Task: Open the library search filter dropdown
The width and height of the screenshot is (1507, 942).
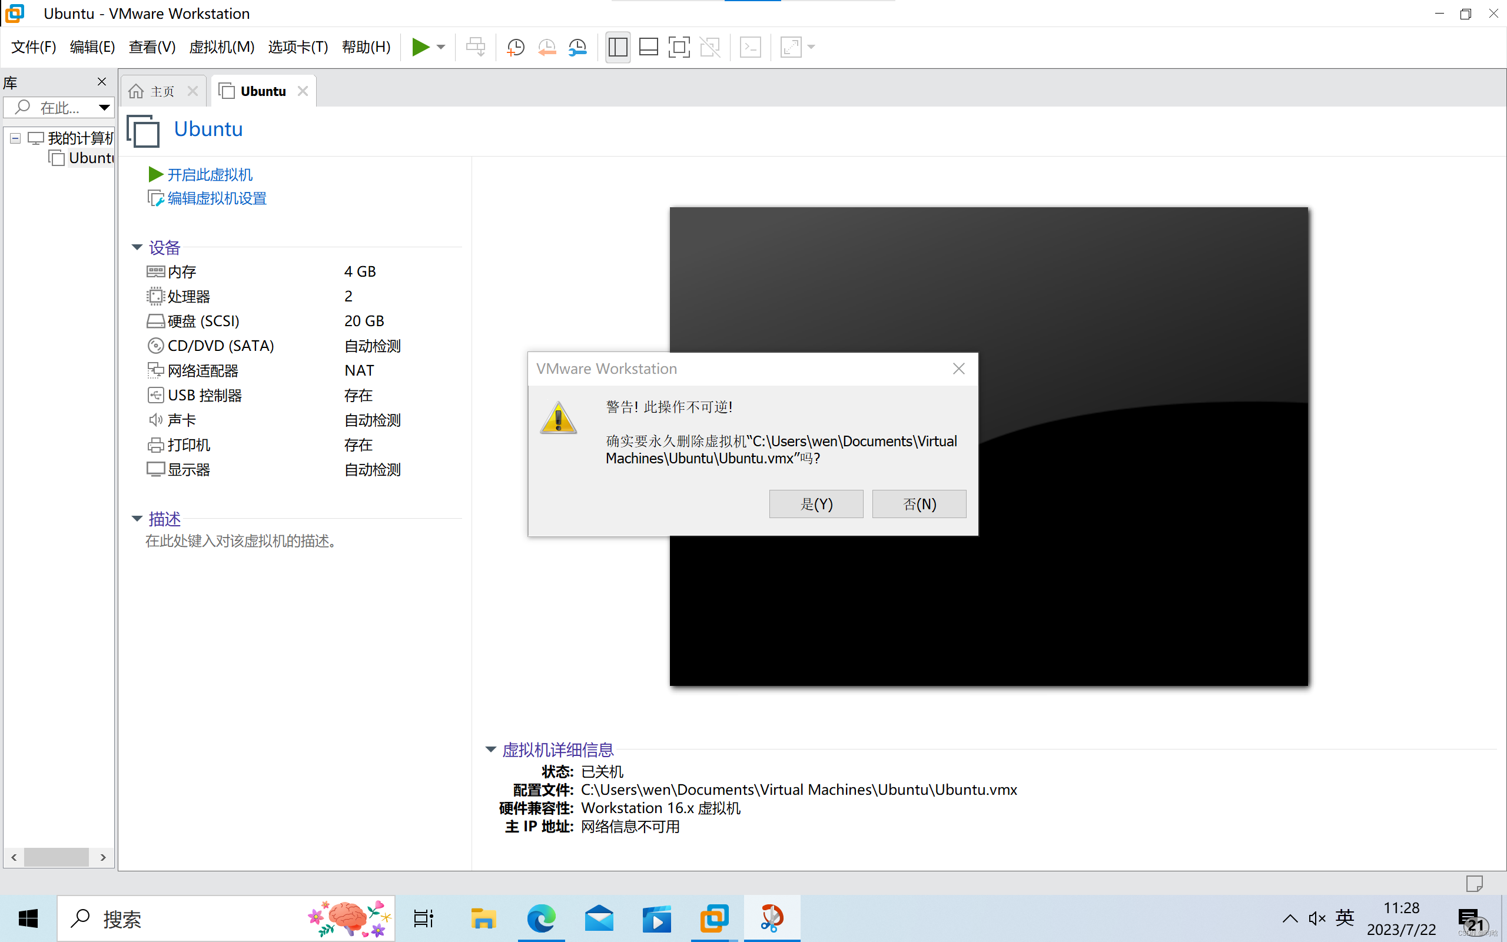Action: [104, 107]
